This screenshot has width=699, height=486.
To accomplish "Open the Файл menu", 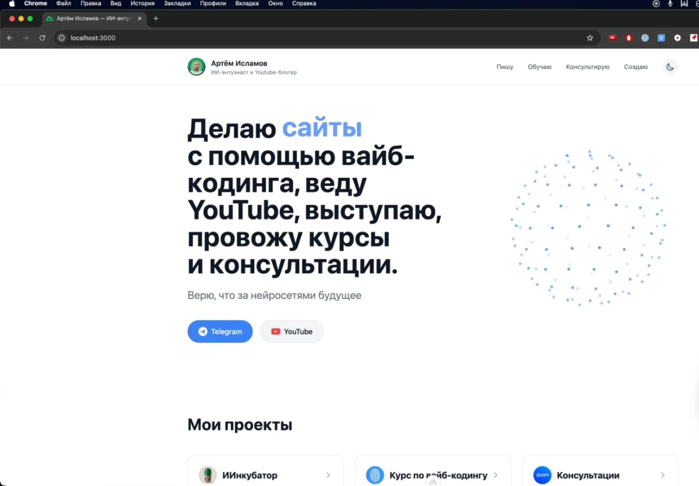I will coord(63,3).
